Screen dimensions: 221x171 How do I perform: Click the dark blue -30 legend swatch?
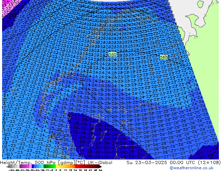[x=33, y=166]
